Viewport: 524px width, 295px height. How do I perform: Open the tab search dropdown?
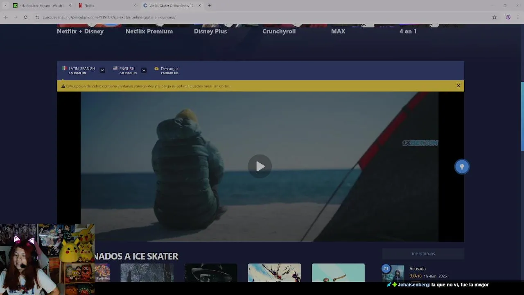click(x=5, y=6)
